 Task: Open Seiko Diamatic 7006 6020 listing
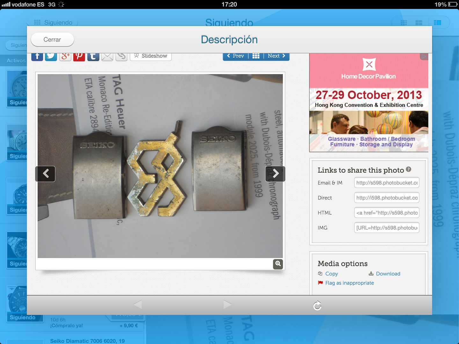[87, 341]
